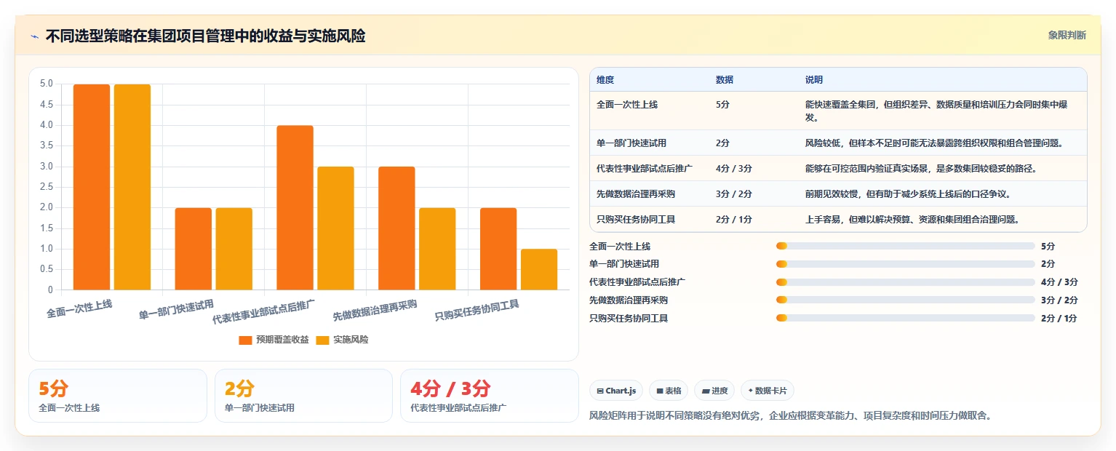The height and width of the screenshot is (451, 1116).
Task: Click the 实施风险 bar for 只购买任务协同工具
Action: (x=539, y=270)
